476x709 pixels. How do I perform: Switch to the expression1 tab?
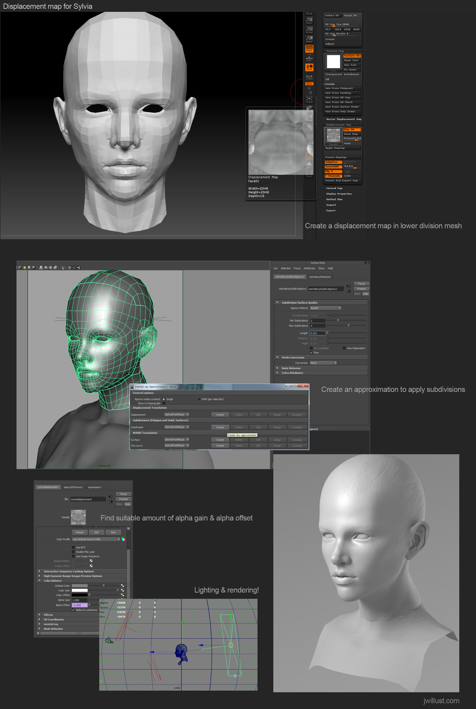click(95, 487)
